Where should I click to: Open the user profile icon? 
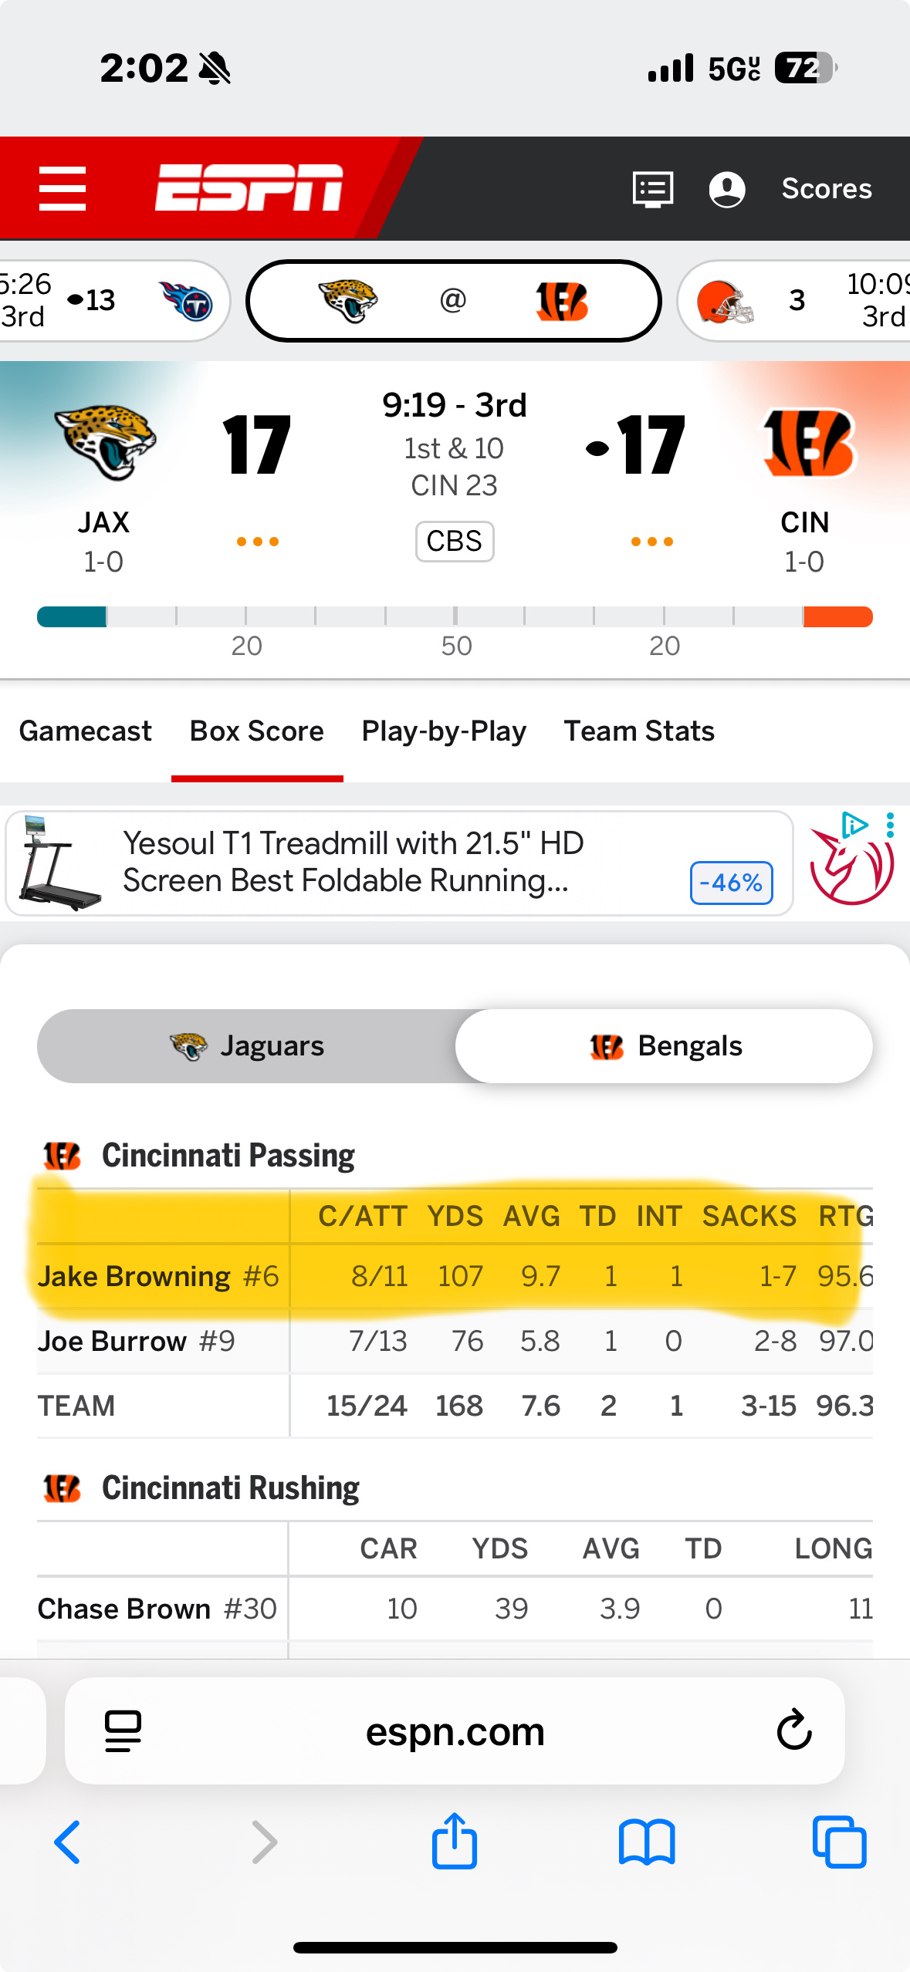pos(726,189)
